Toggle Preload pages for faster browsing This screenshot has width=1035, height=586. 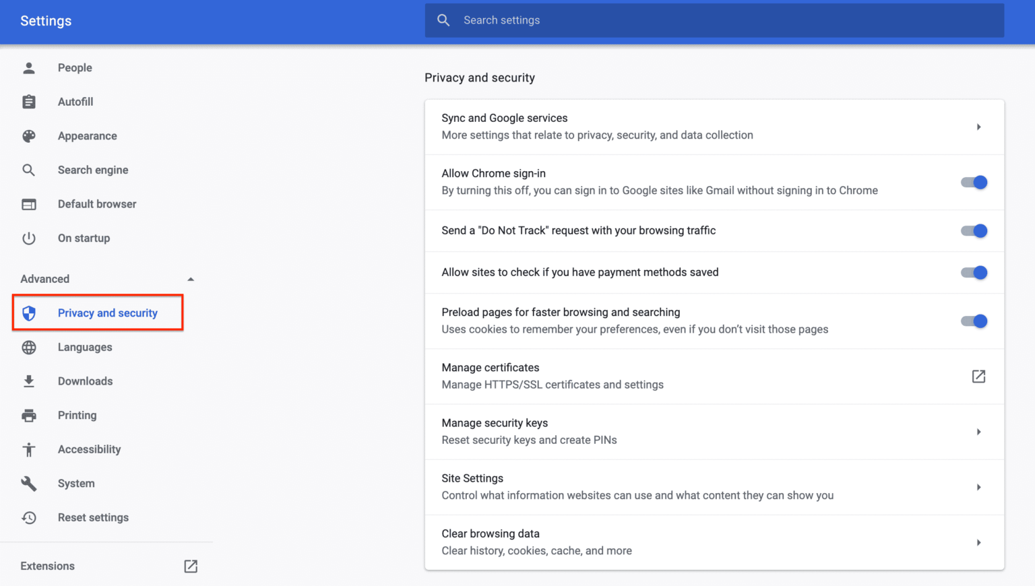(974, 321)
